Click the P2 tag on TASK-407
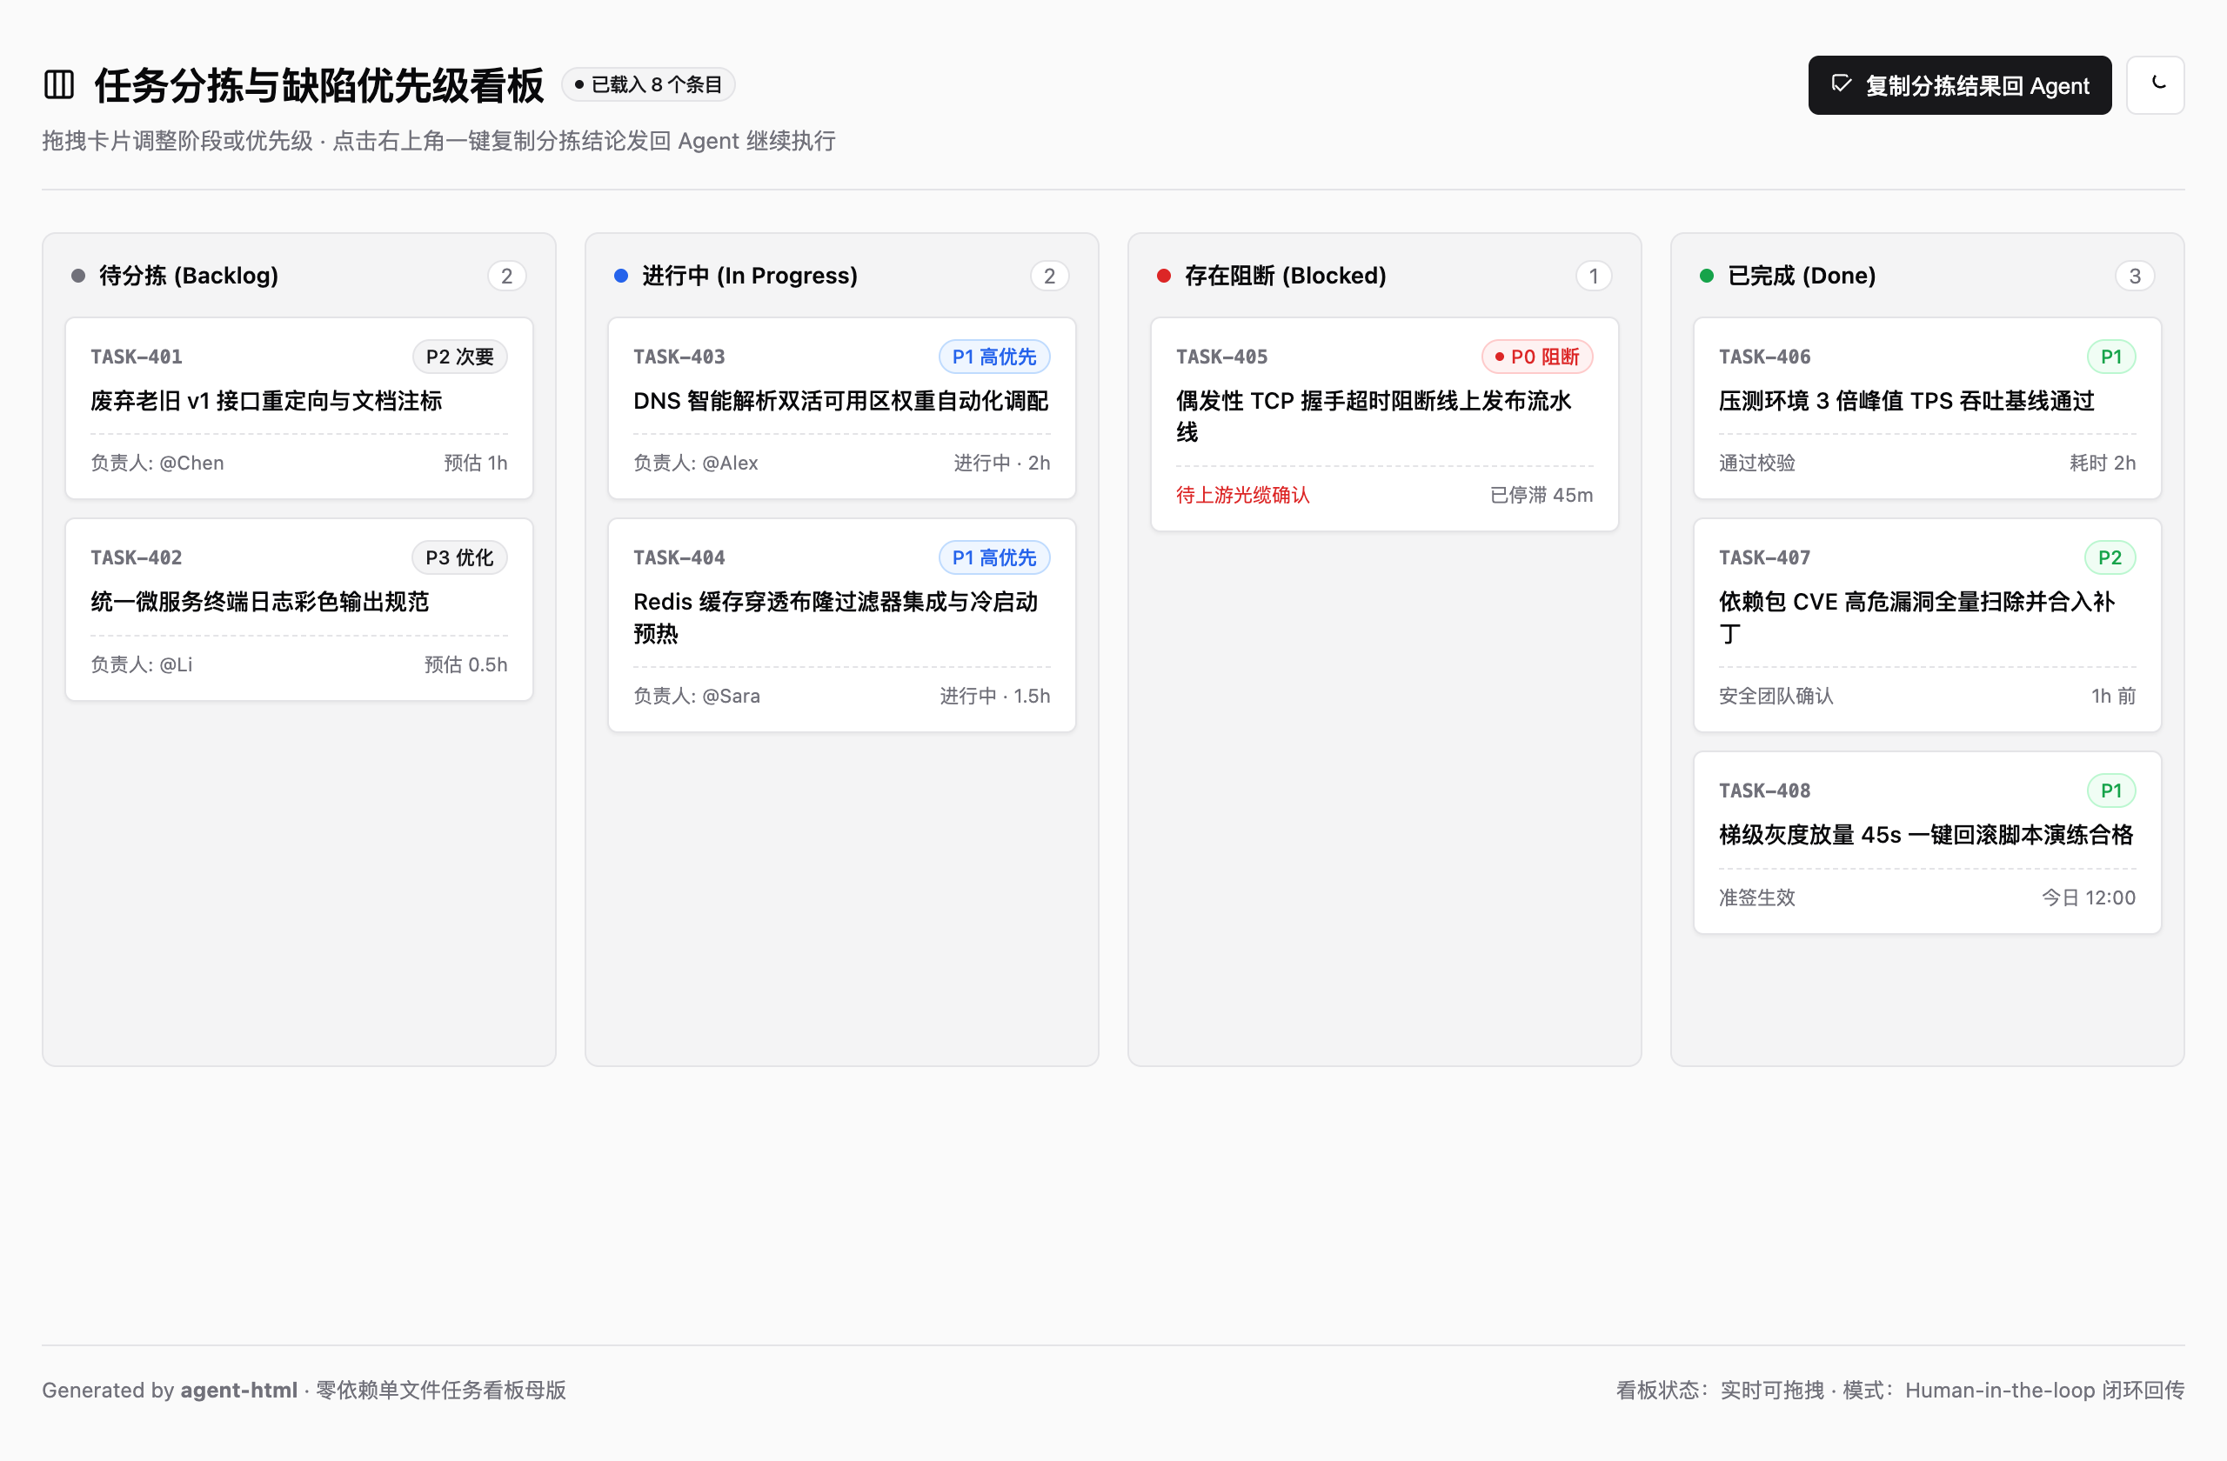Viewport: 2227px width, 1461px height. pyautogui.click(x=2110, y=557)
